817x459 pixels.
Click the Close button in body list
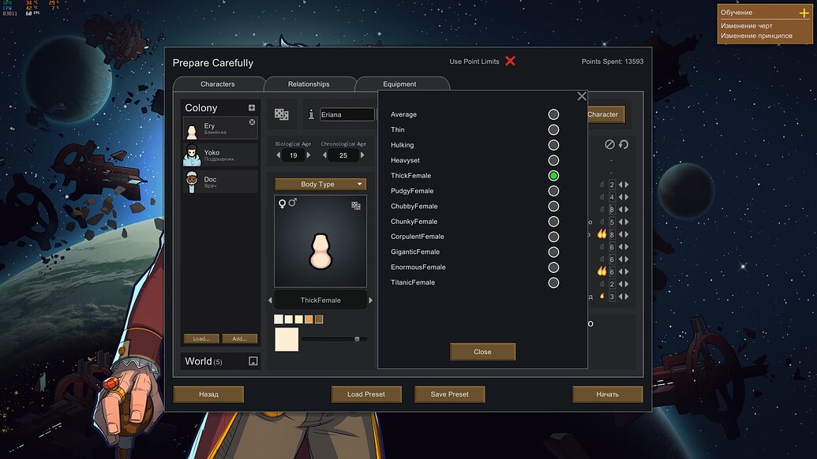(482, 352)
